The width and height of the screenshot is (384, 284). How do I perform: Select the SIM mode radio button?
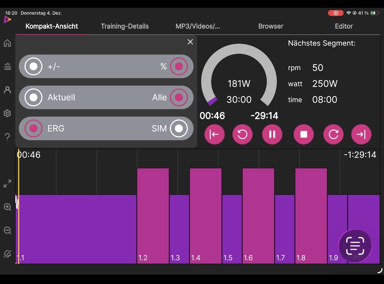coord(179,128)
